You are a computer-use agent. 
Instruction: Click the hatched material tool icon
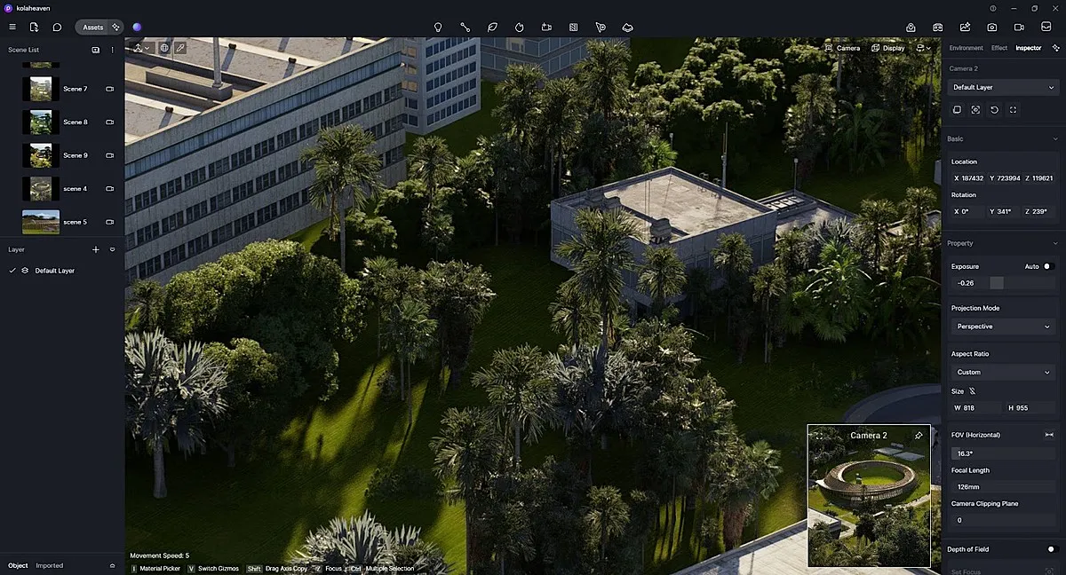[x=573, y=28]
